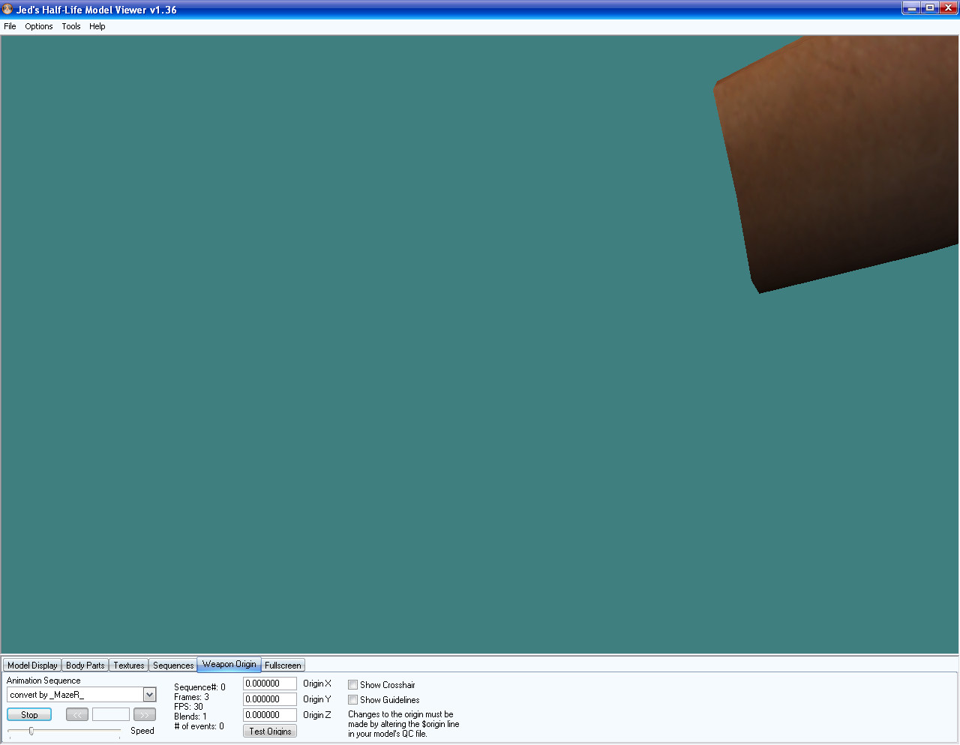
Task: Switch to the Model Display tab
Action: pos(32,666)
